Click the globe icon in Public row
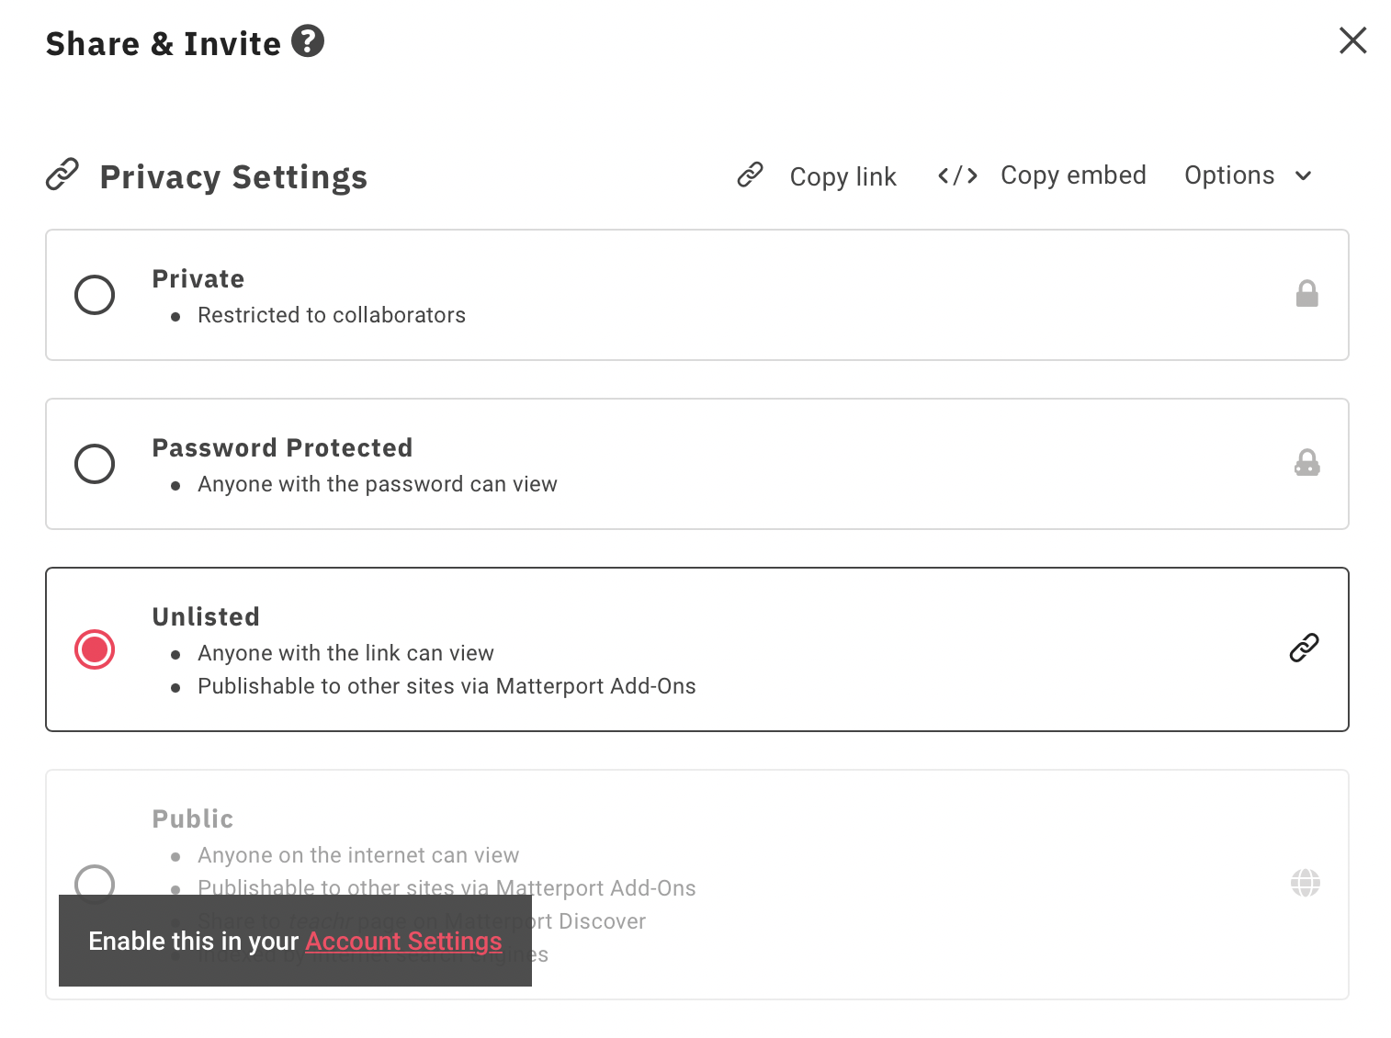Viewport: 1391px width, 1038px height. (x=1305, y=883)
